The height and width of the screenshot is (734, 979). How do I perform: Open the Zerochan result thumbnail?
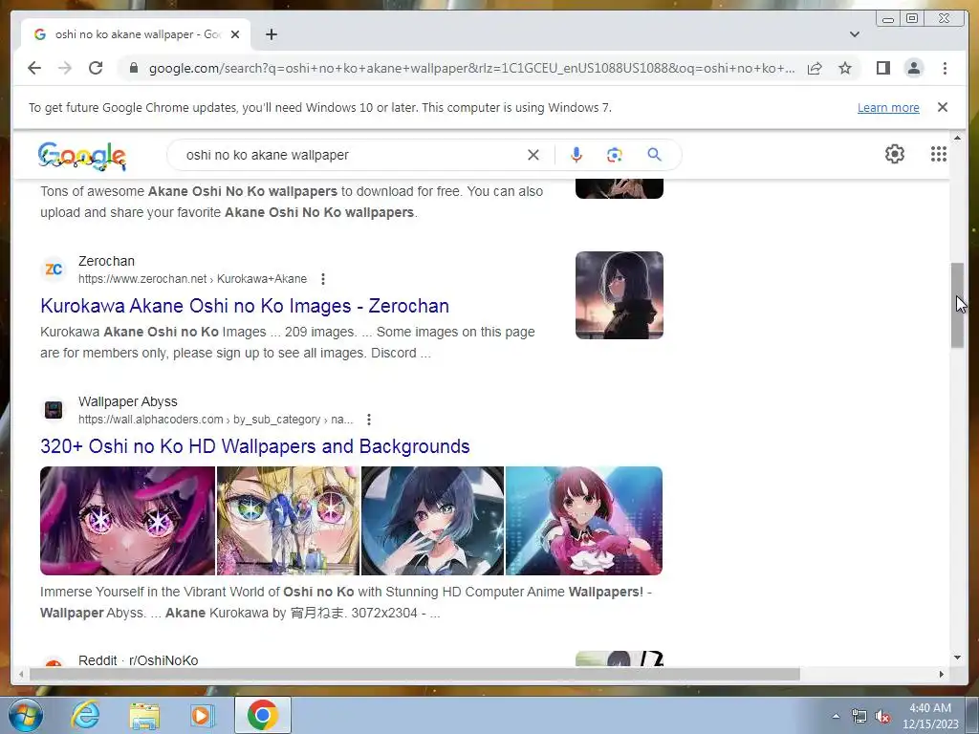coord(620,295)
